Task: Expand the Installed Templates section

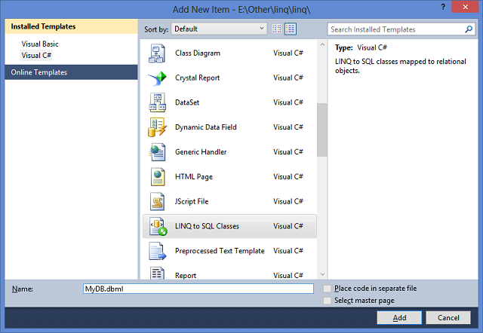Action: [71, 26]
